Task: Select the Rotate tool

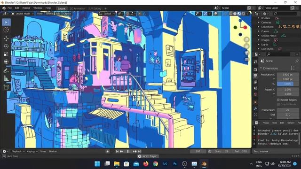Action: pos(6,46)
